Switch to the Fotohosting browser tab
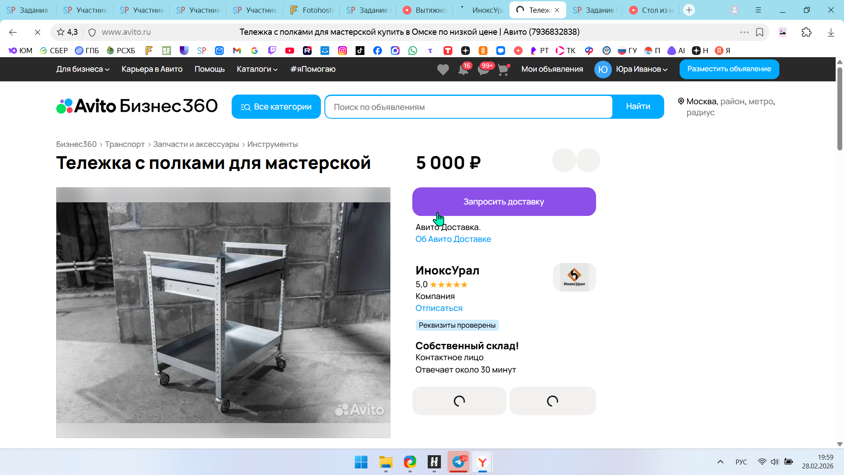The height and width of the screenshot is (475, 844). click(x=312, y=10)
